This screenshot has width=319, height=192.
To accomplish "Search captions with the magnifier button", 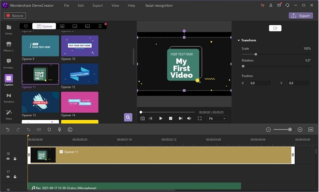I will point(128,117).
